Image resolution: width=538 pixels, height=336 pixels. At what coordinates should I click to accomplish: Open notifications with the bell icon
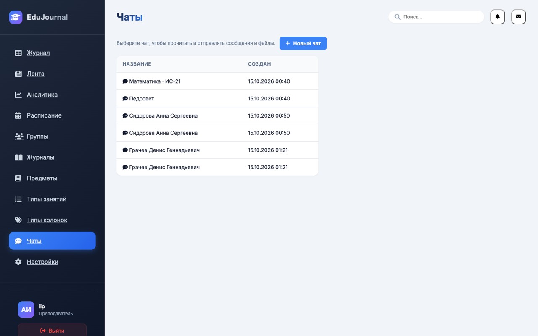point(498,17)
